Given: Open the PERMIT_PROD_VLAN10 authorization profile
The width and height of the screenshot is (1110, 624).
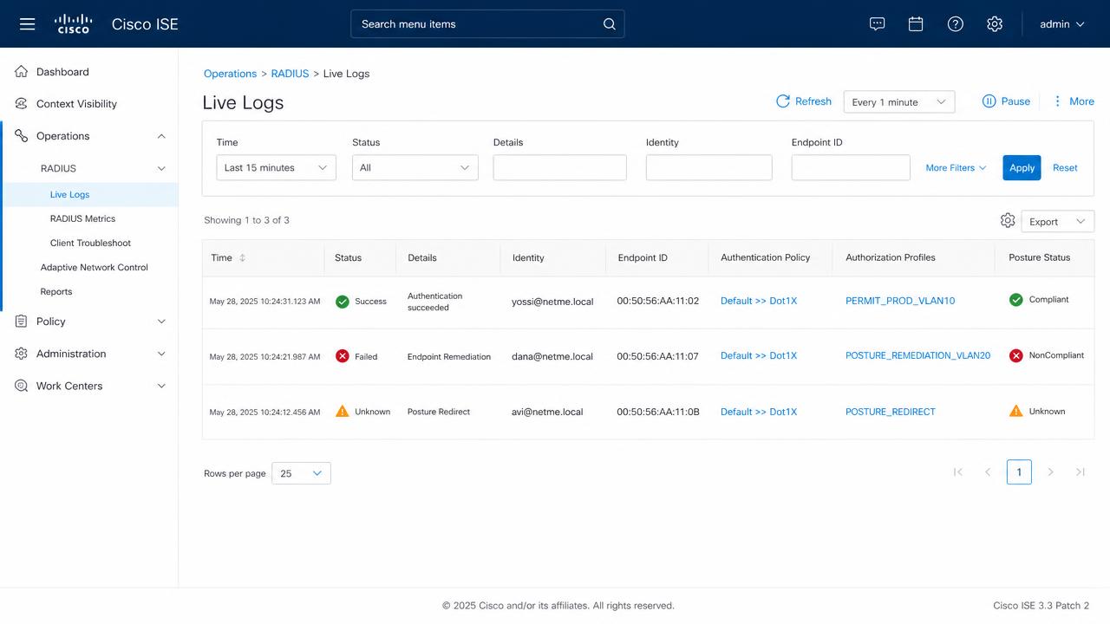Looking at the screenshot, I should pyautogui.click(x=900, y=301).
